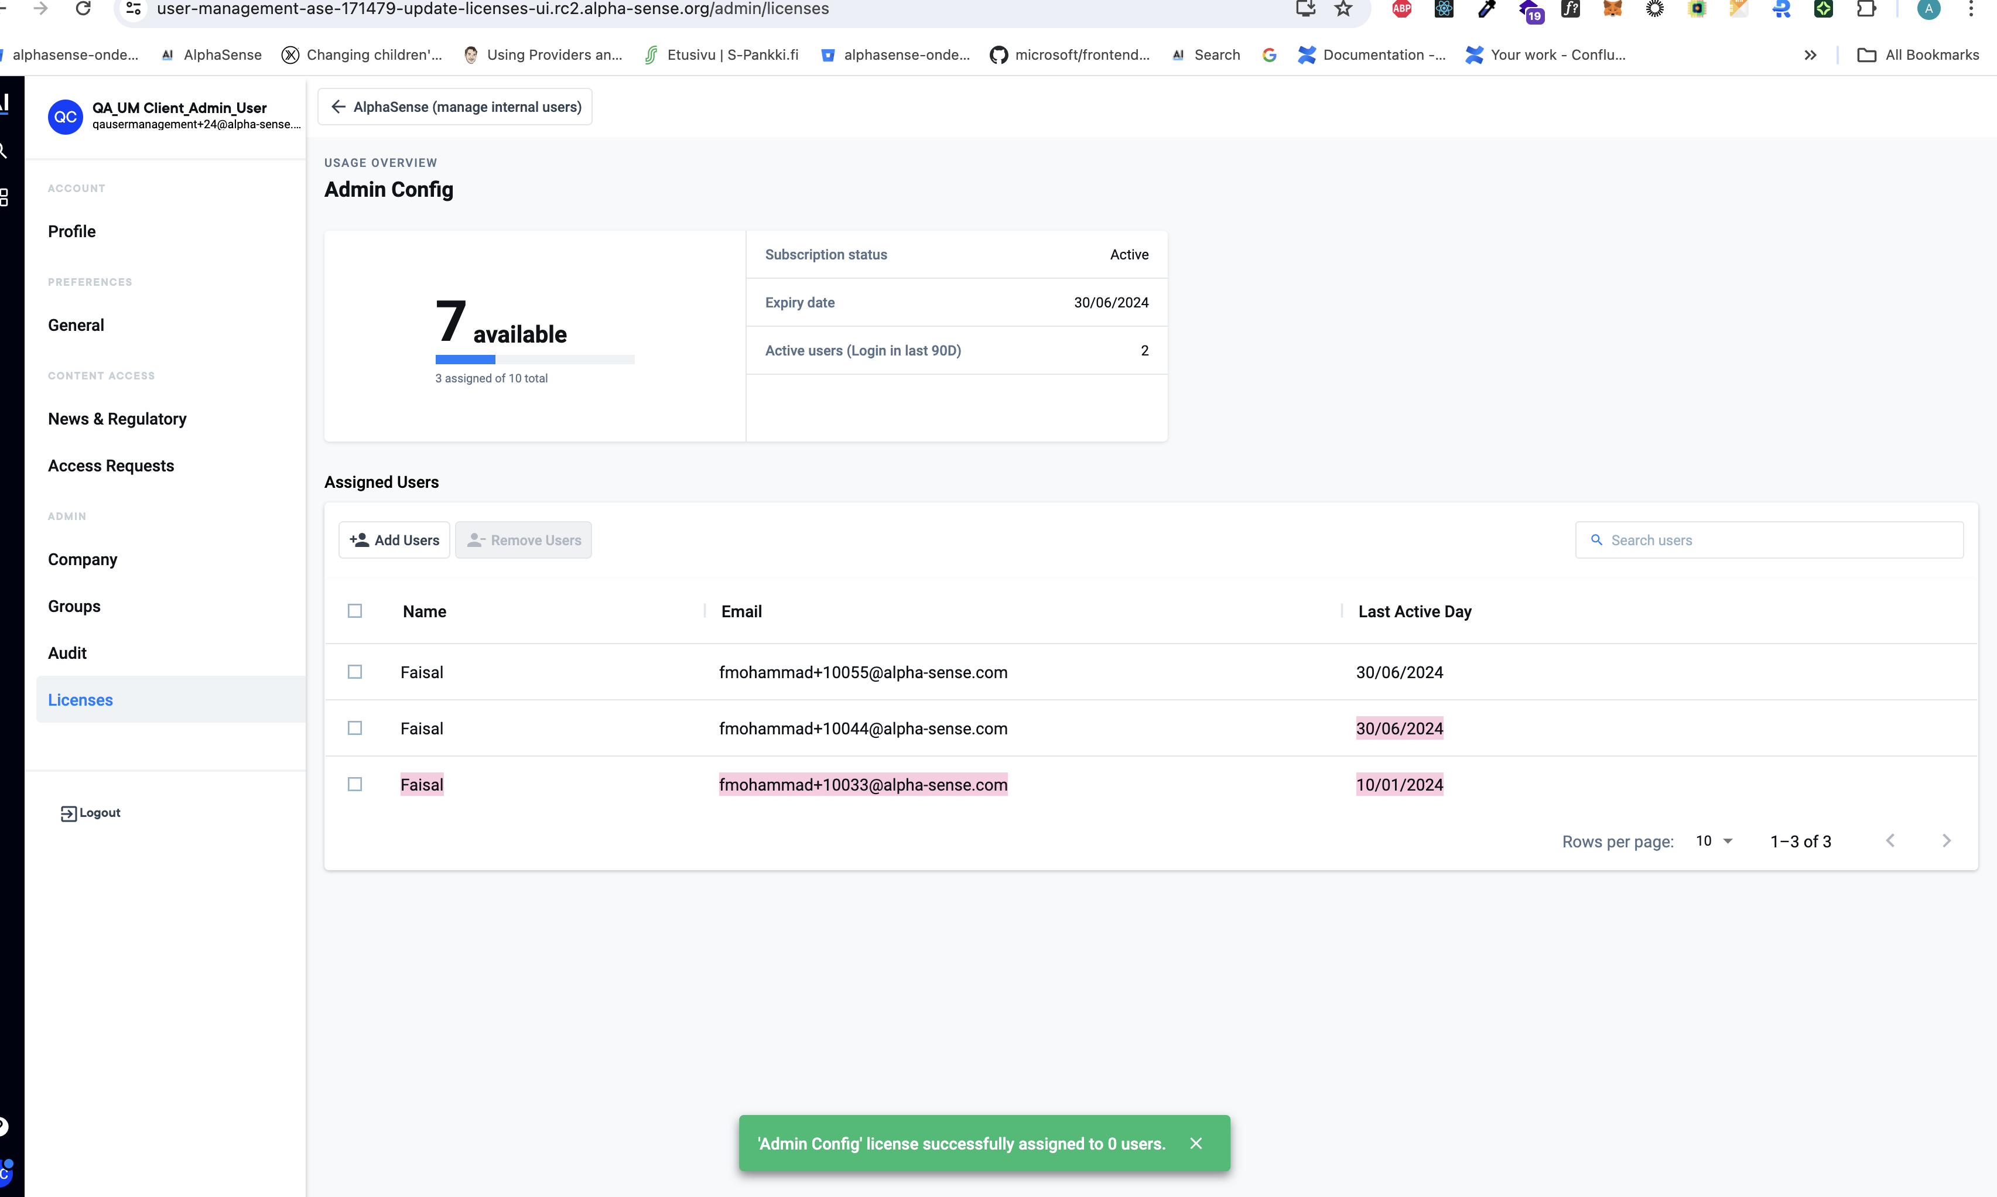Open the browser extensions puzzle icon
The width and height of the screenshot is (1997, 1197).
pos(1866,9)
